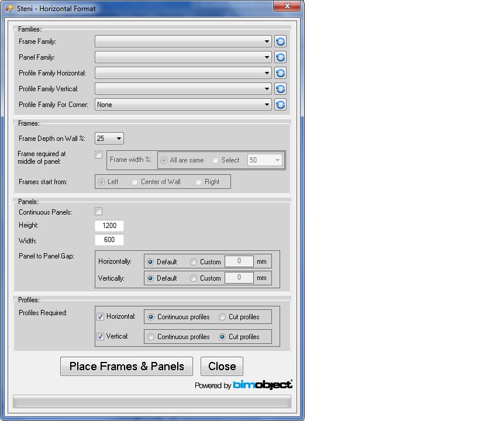The width and height of the screenshot is (479, 421).
Task: Click the Place Frames & Panels button
Action: [x=126, y=366]
